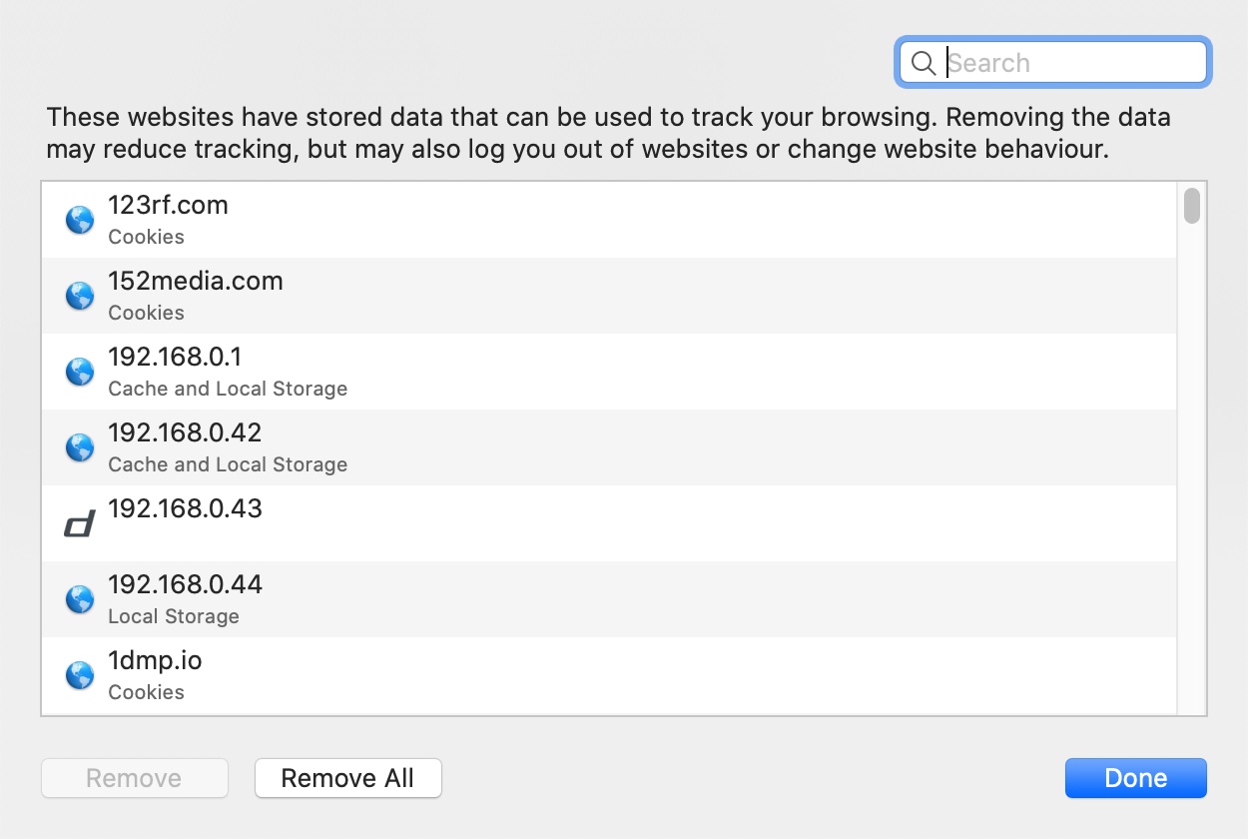Screen dimensions: 1248x839
Task: Click the Remove All button
Action: coord(347,778)
